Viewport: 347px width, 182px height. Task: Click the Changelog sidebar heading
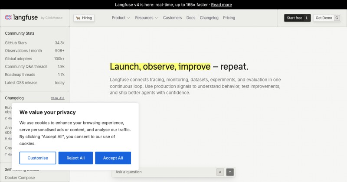click(14, 98)
